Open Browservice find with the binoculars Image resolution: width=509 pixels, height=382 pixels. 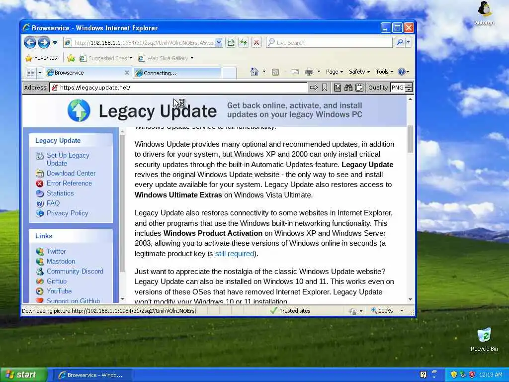coord(348,88)
